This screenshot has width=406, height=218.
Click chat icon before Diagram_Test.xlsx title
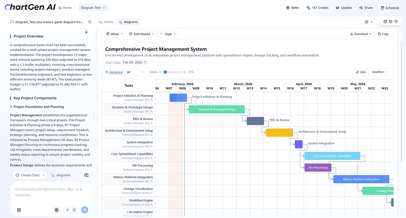point(12,22)
